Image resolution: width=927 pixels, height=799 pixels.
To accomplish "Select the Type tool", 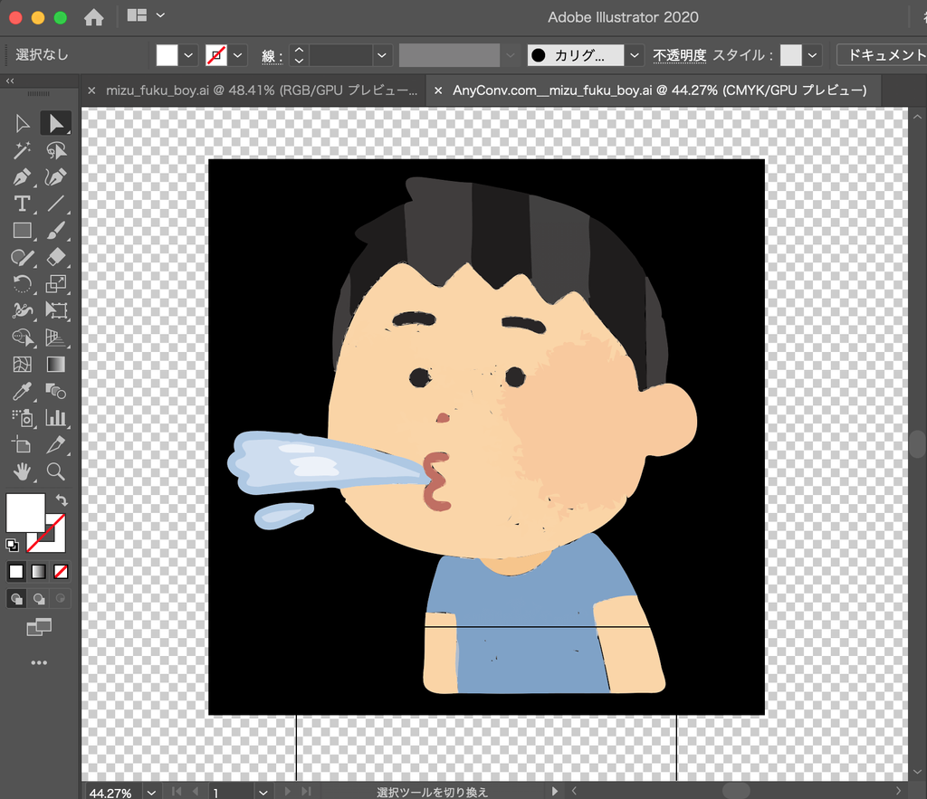I will [22, 204].
